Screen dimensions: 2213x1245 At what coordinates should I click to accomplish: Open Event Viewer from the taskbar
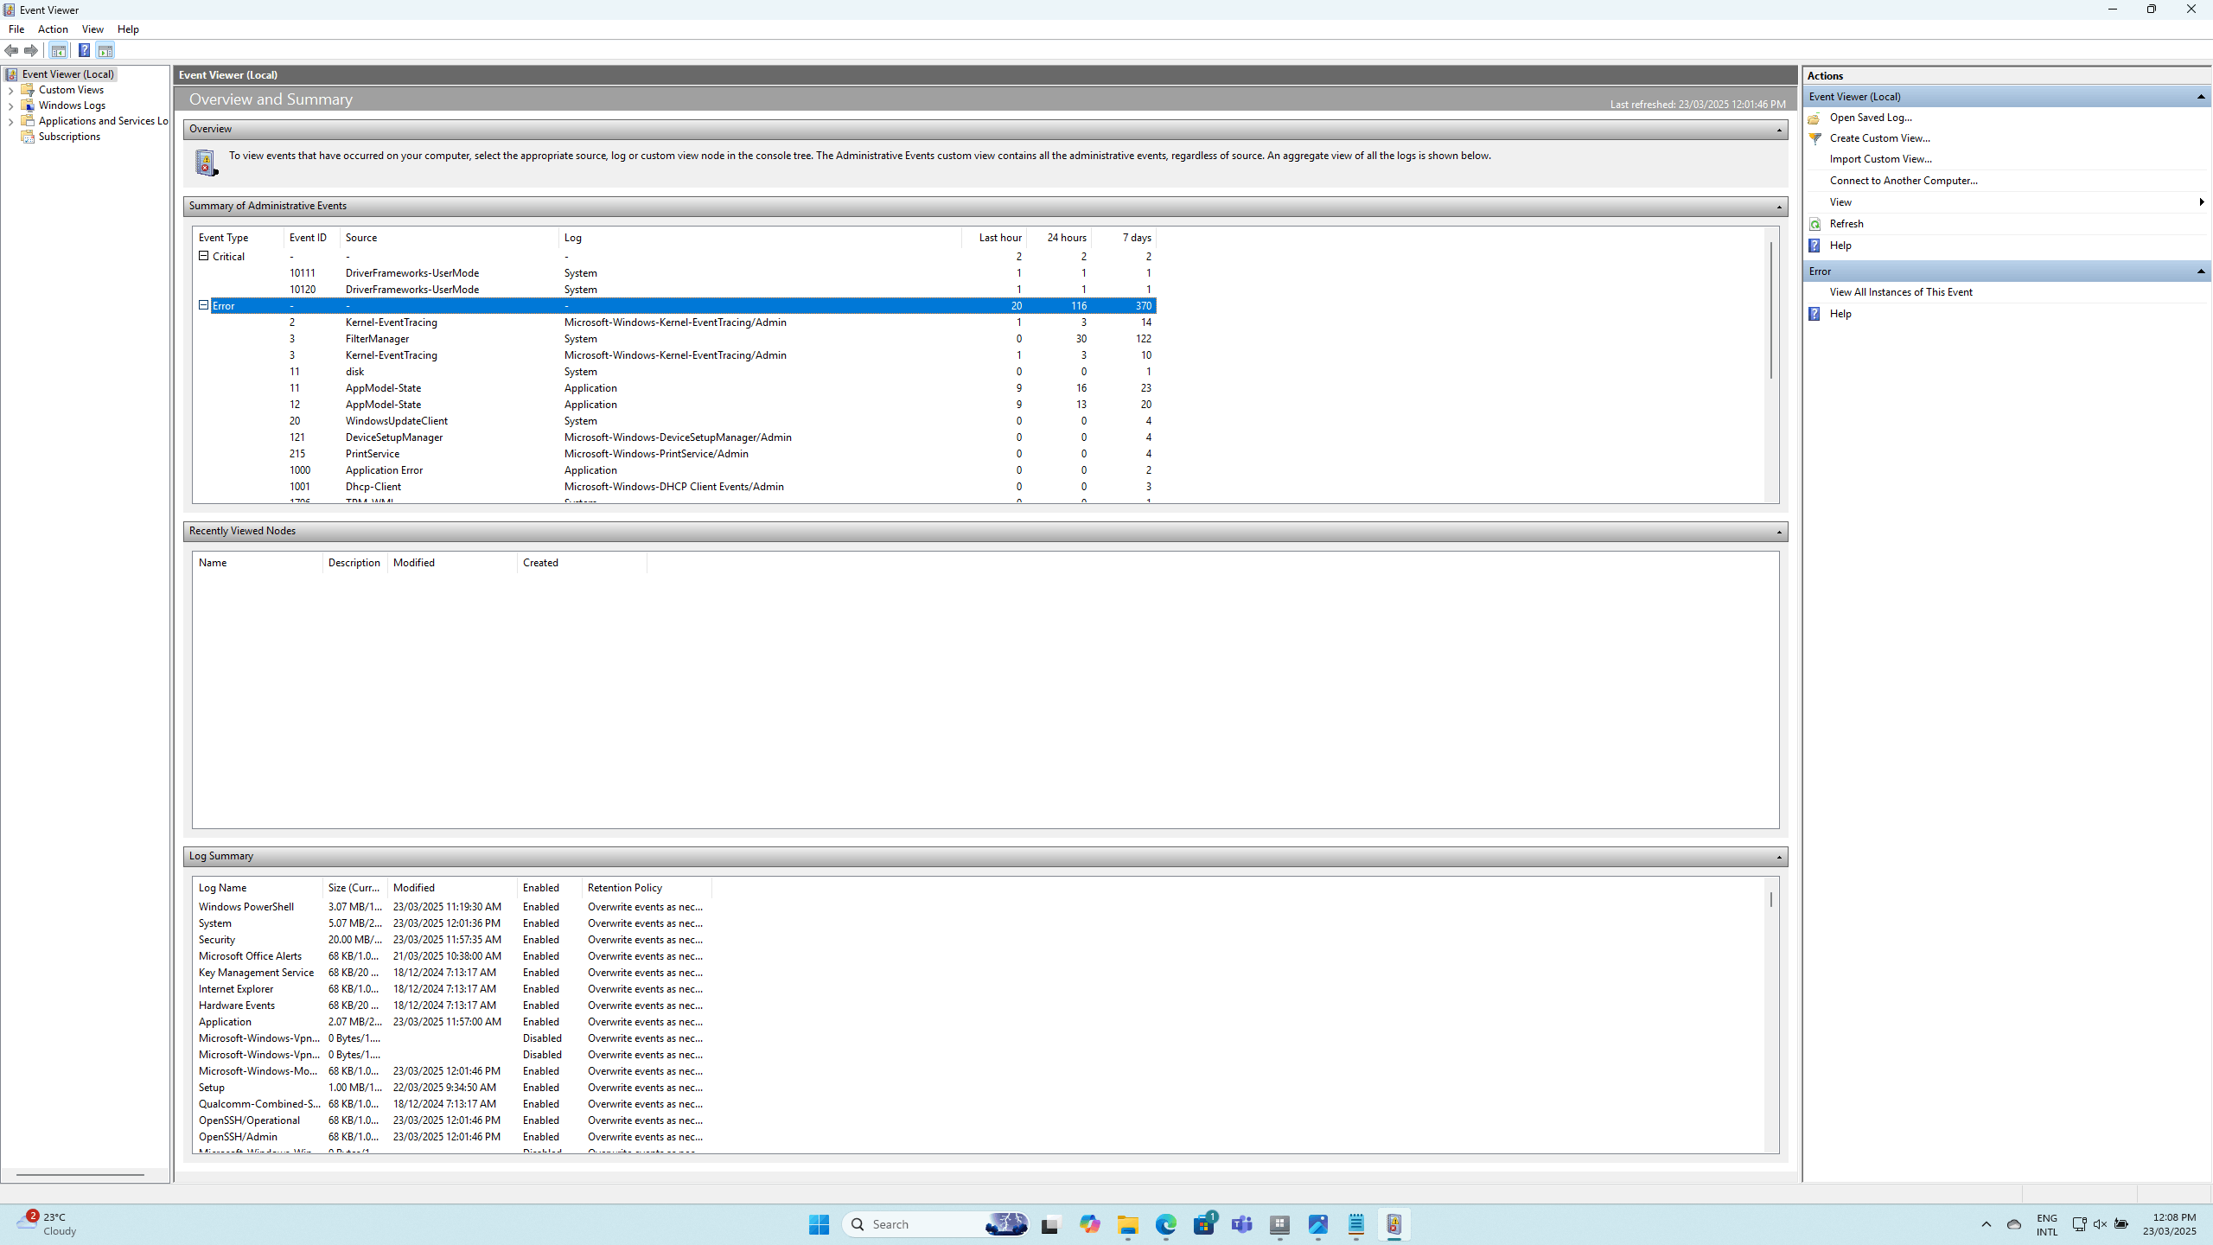(1393, 1224)
